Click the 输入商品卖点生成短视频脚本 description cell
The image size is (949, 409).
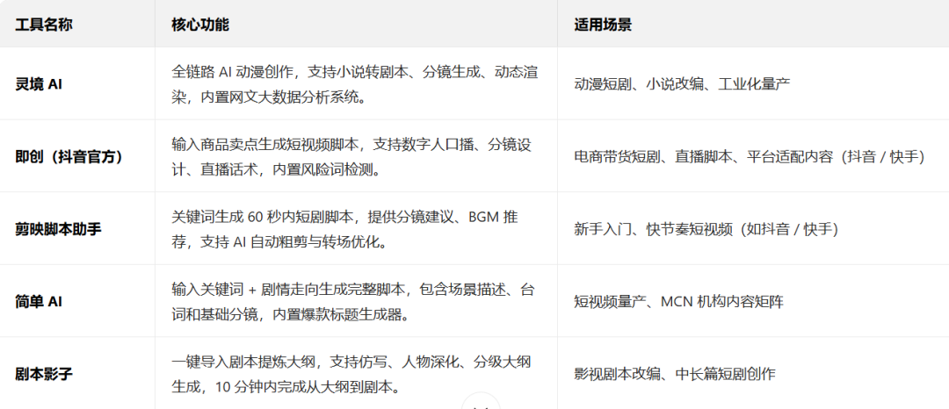(356, 156)
